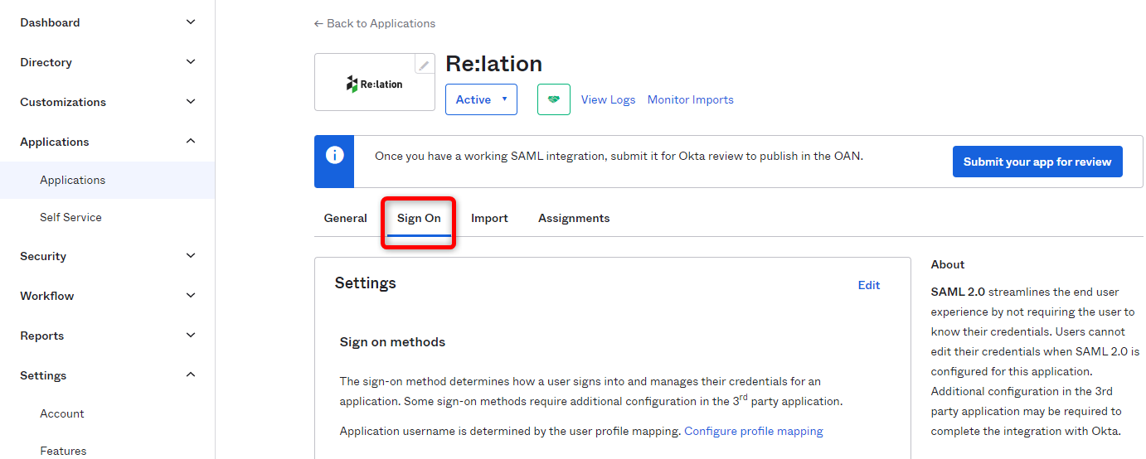Click the Configure profile mapping link
1146x459 pixels.
click(754, 431)
